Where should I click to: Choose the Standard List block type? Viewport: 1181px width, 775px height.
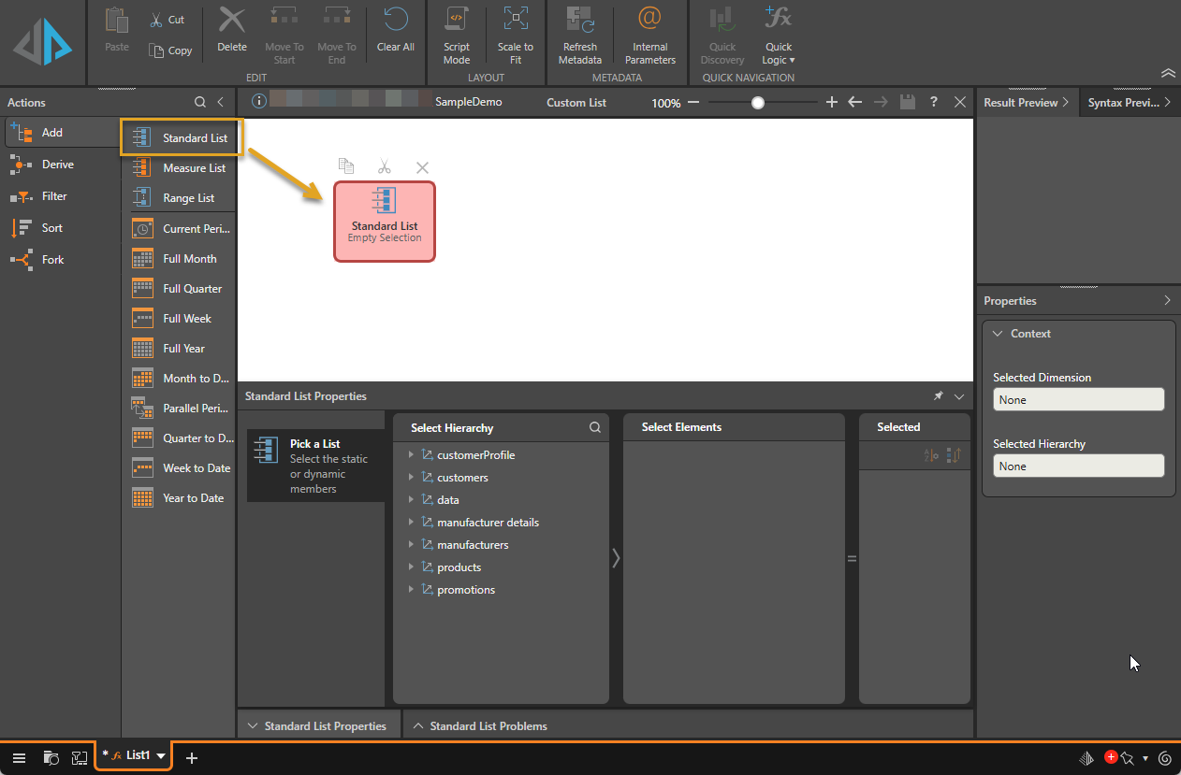point(181,138)
